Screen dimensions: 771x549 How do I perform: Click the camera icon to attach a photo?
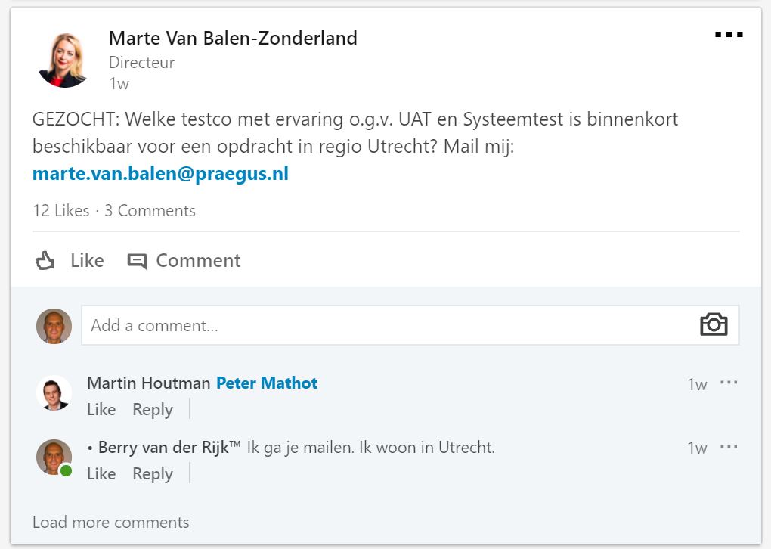[713, 325]
